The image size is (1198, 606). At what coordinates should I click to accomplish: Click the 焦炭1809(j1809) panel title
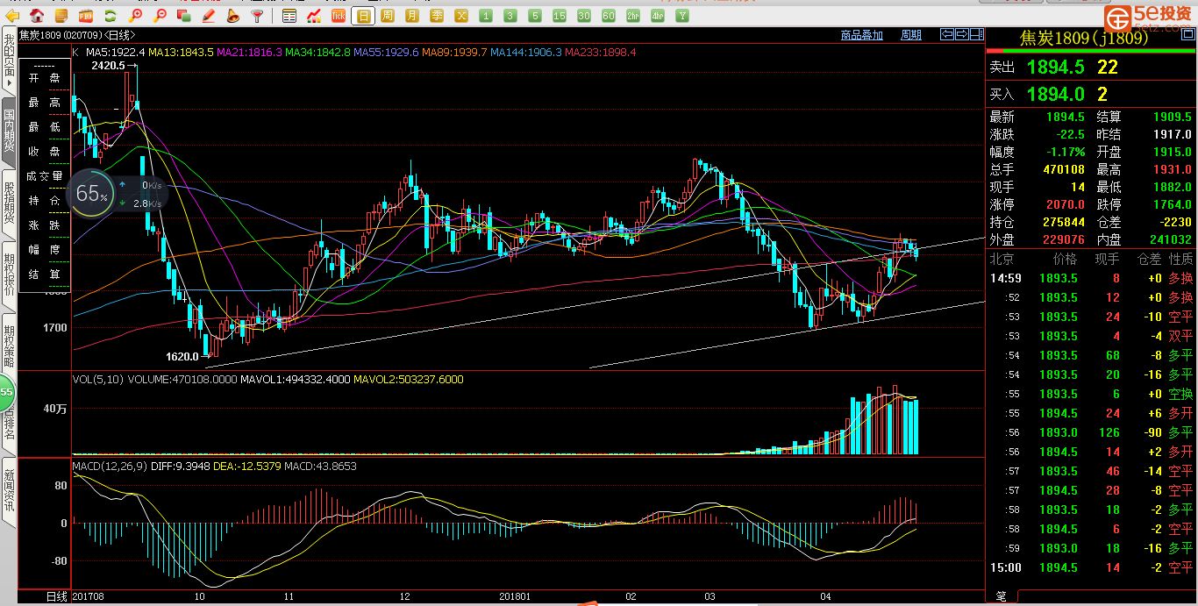(x=1084, y=37)
